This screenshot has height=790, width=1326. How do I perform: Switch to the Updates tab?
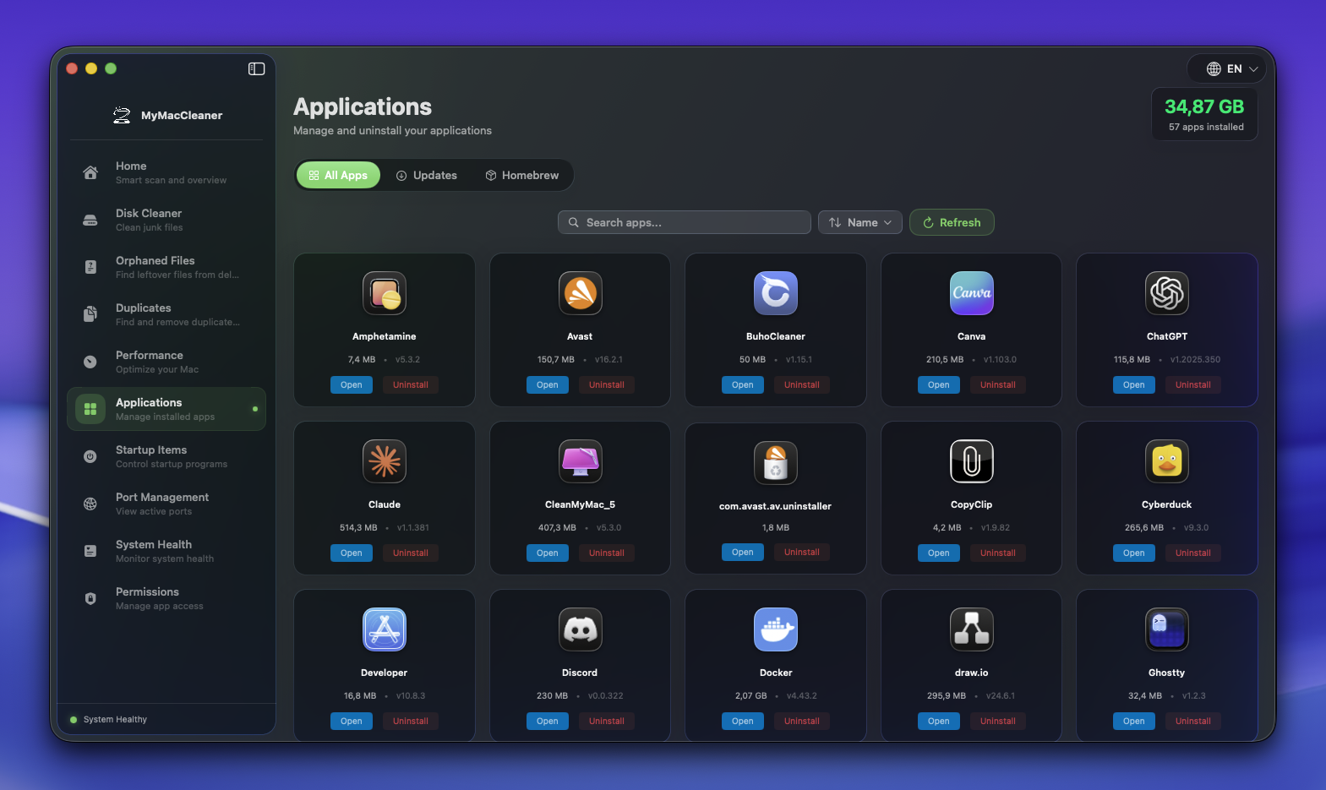click(x=427, y=175)
